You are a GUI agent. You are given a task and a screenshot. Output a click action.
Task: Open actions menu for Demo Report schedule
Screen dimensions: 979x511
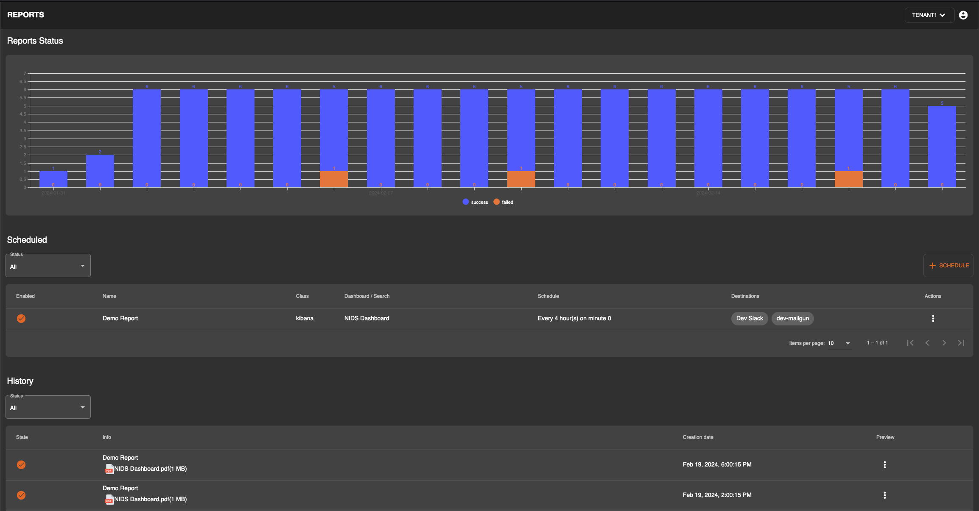click(x=933, y=319)
